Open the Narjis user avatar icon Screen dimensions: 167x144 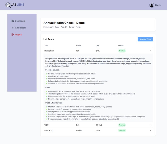[x=152, y=5]
